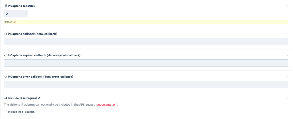Screen dimensions: 293x119
Task: Increase tabindex with the stepper up arrow
Action: pos(25,13)
